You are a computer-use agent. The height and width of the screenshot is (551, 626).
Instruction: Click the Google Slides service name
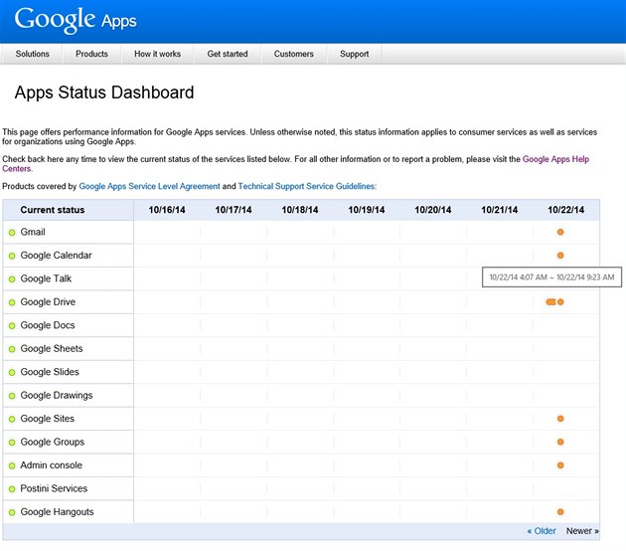(x=50, y=372)
